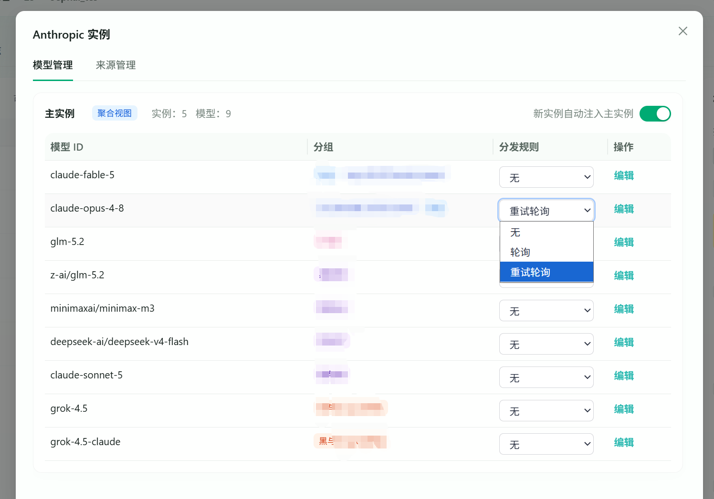This screenshot has height=499, width=714.
Task: Click the 实例: 5 count label
Action: click(169, 113)
